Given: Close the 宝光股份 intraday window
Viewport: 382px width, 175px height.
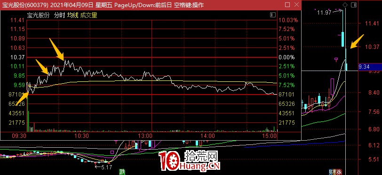Looking at the screenshot, I should coord(296,5).
